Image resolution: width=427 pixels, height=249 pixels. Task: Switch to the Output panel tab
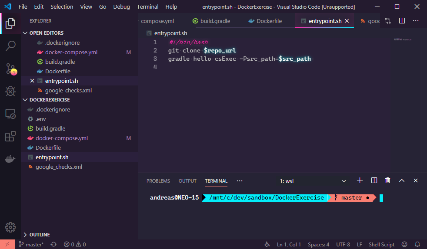coord(187,181)
